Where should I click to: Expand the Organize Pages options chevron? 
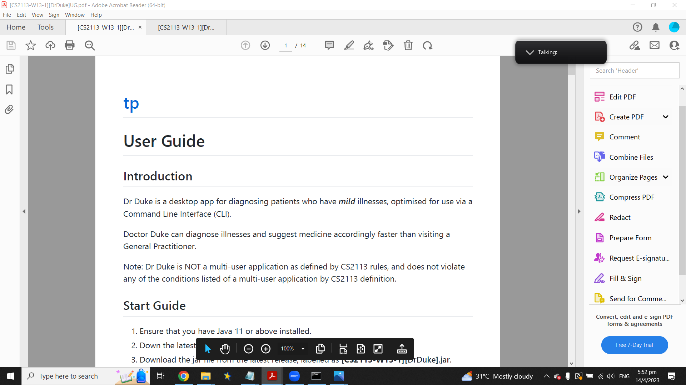tap(666, 177)
